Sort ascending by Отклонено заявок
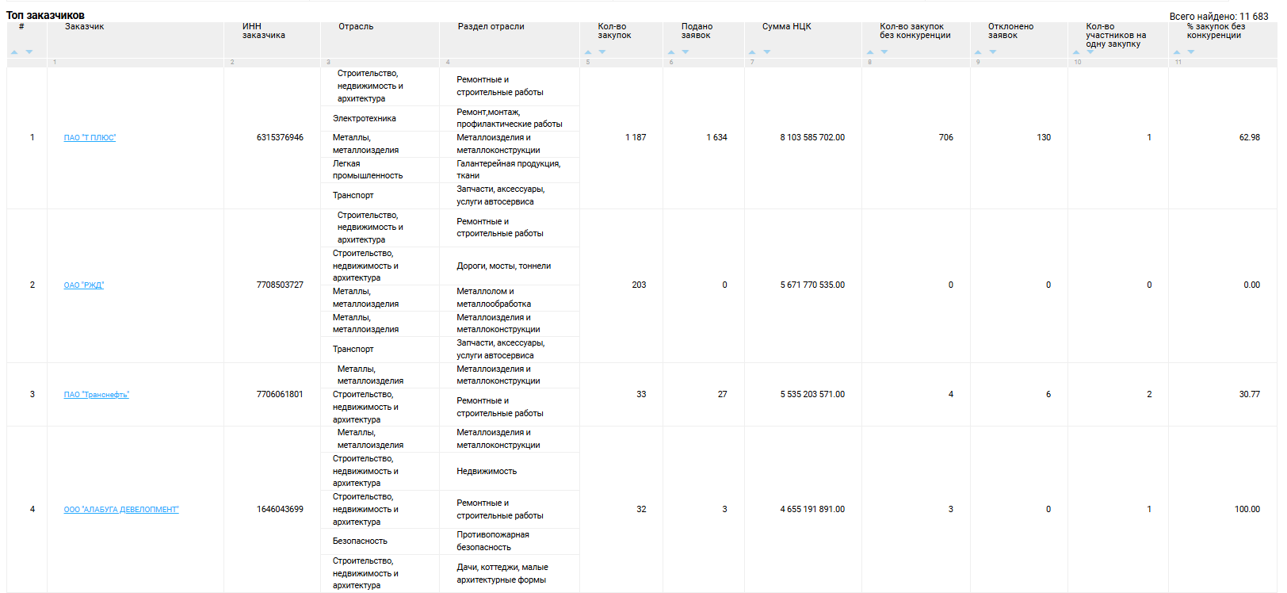Screen dimensions: 1287x593 pyautogui.click(x=978, y=52)
